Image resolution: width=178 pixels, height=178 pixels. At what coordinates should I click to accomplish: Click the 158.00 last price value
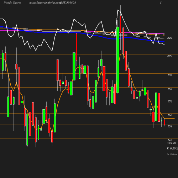172,143
